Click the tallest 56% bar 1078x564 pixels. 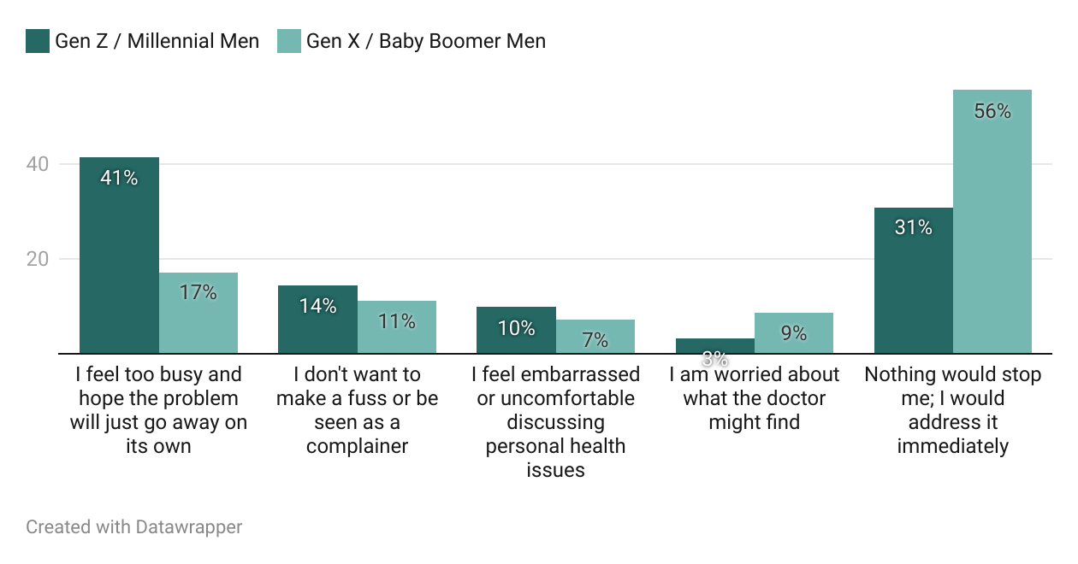point(992,222)
